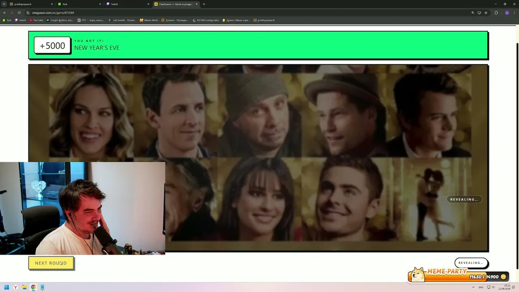
Task: Open the taskbar clock and date
Action: pos(505,288)
